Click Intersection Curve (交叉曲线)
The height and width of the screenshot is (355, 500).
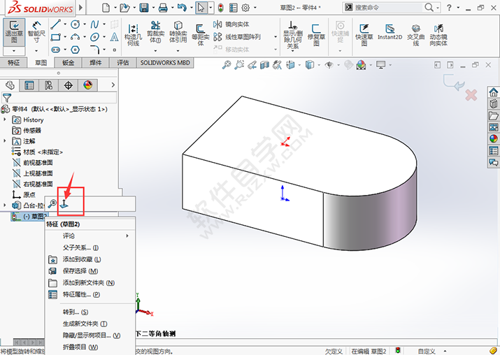click(416, 34)
